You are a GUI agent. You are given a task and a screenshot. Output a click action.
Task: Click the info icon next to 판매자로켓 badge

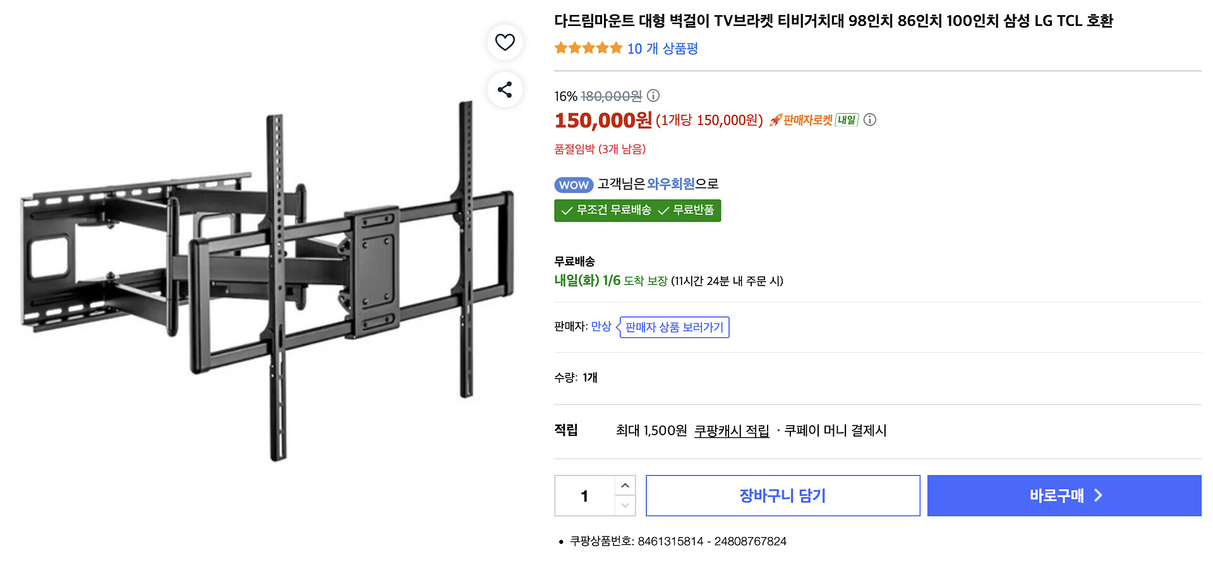pos(870,119)
